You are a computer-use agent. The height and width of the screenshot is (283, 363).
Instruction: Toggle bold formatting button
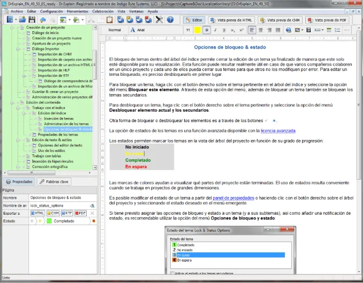click(207, 30)
